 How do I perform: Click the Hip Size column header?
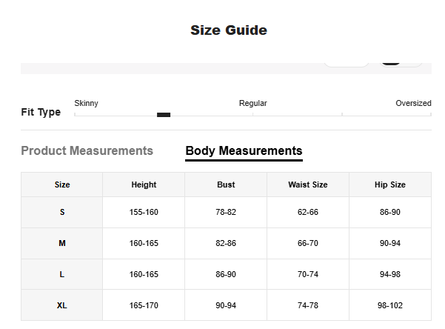(x=389, y=185)
